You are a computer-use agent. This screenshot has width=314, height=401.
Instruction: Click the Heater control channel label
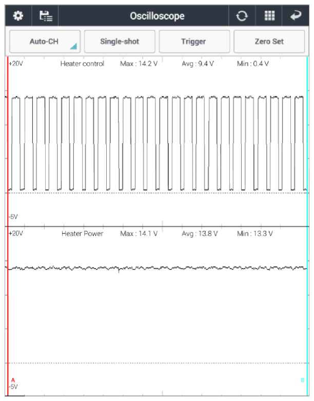click(x=82, y=64)
